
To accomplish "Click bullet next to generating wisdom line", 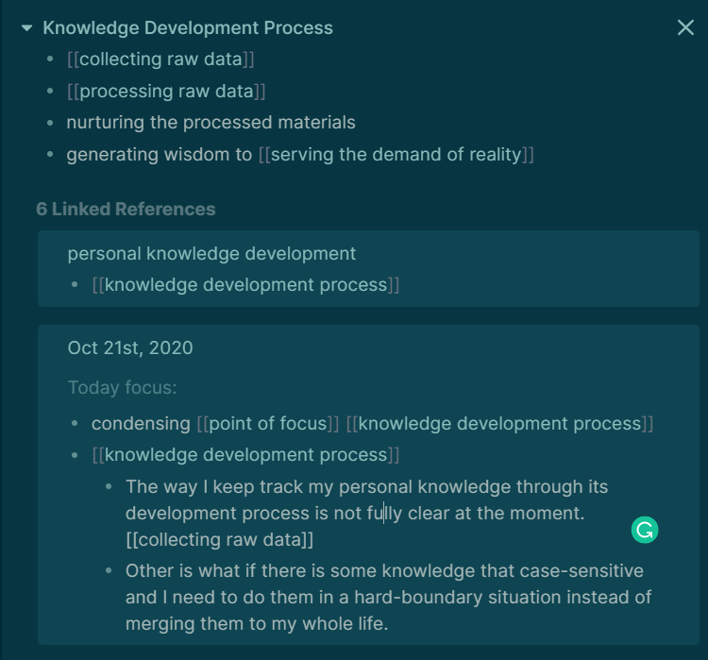I will tap(50, 155).
